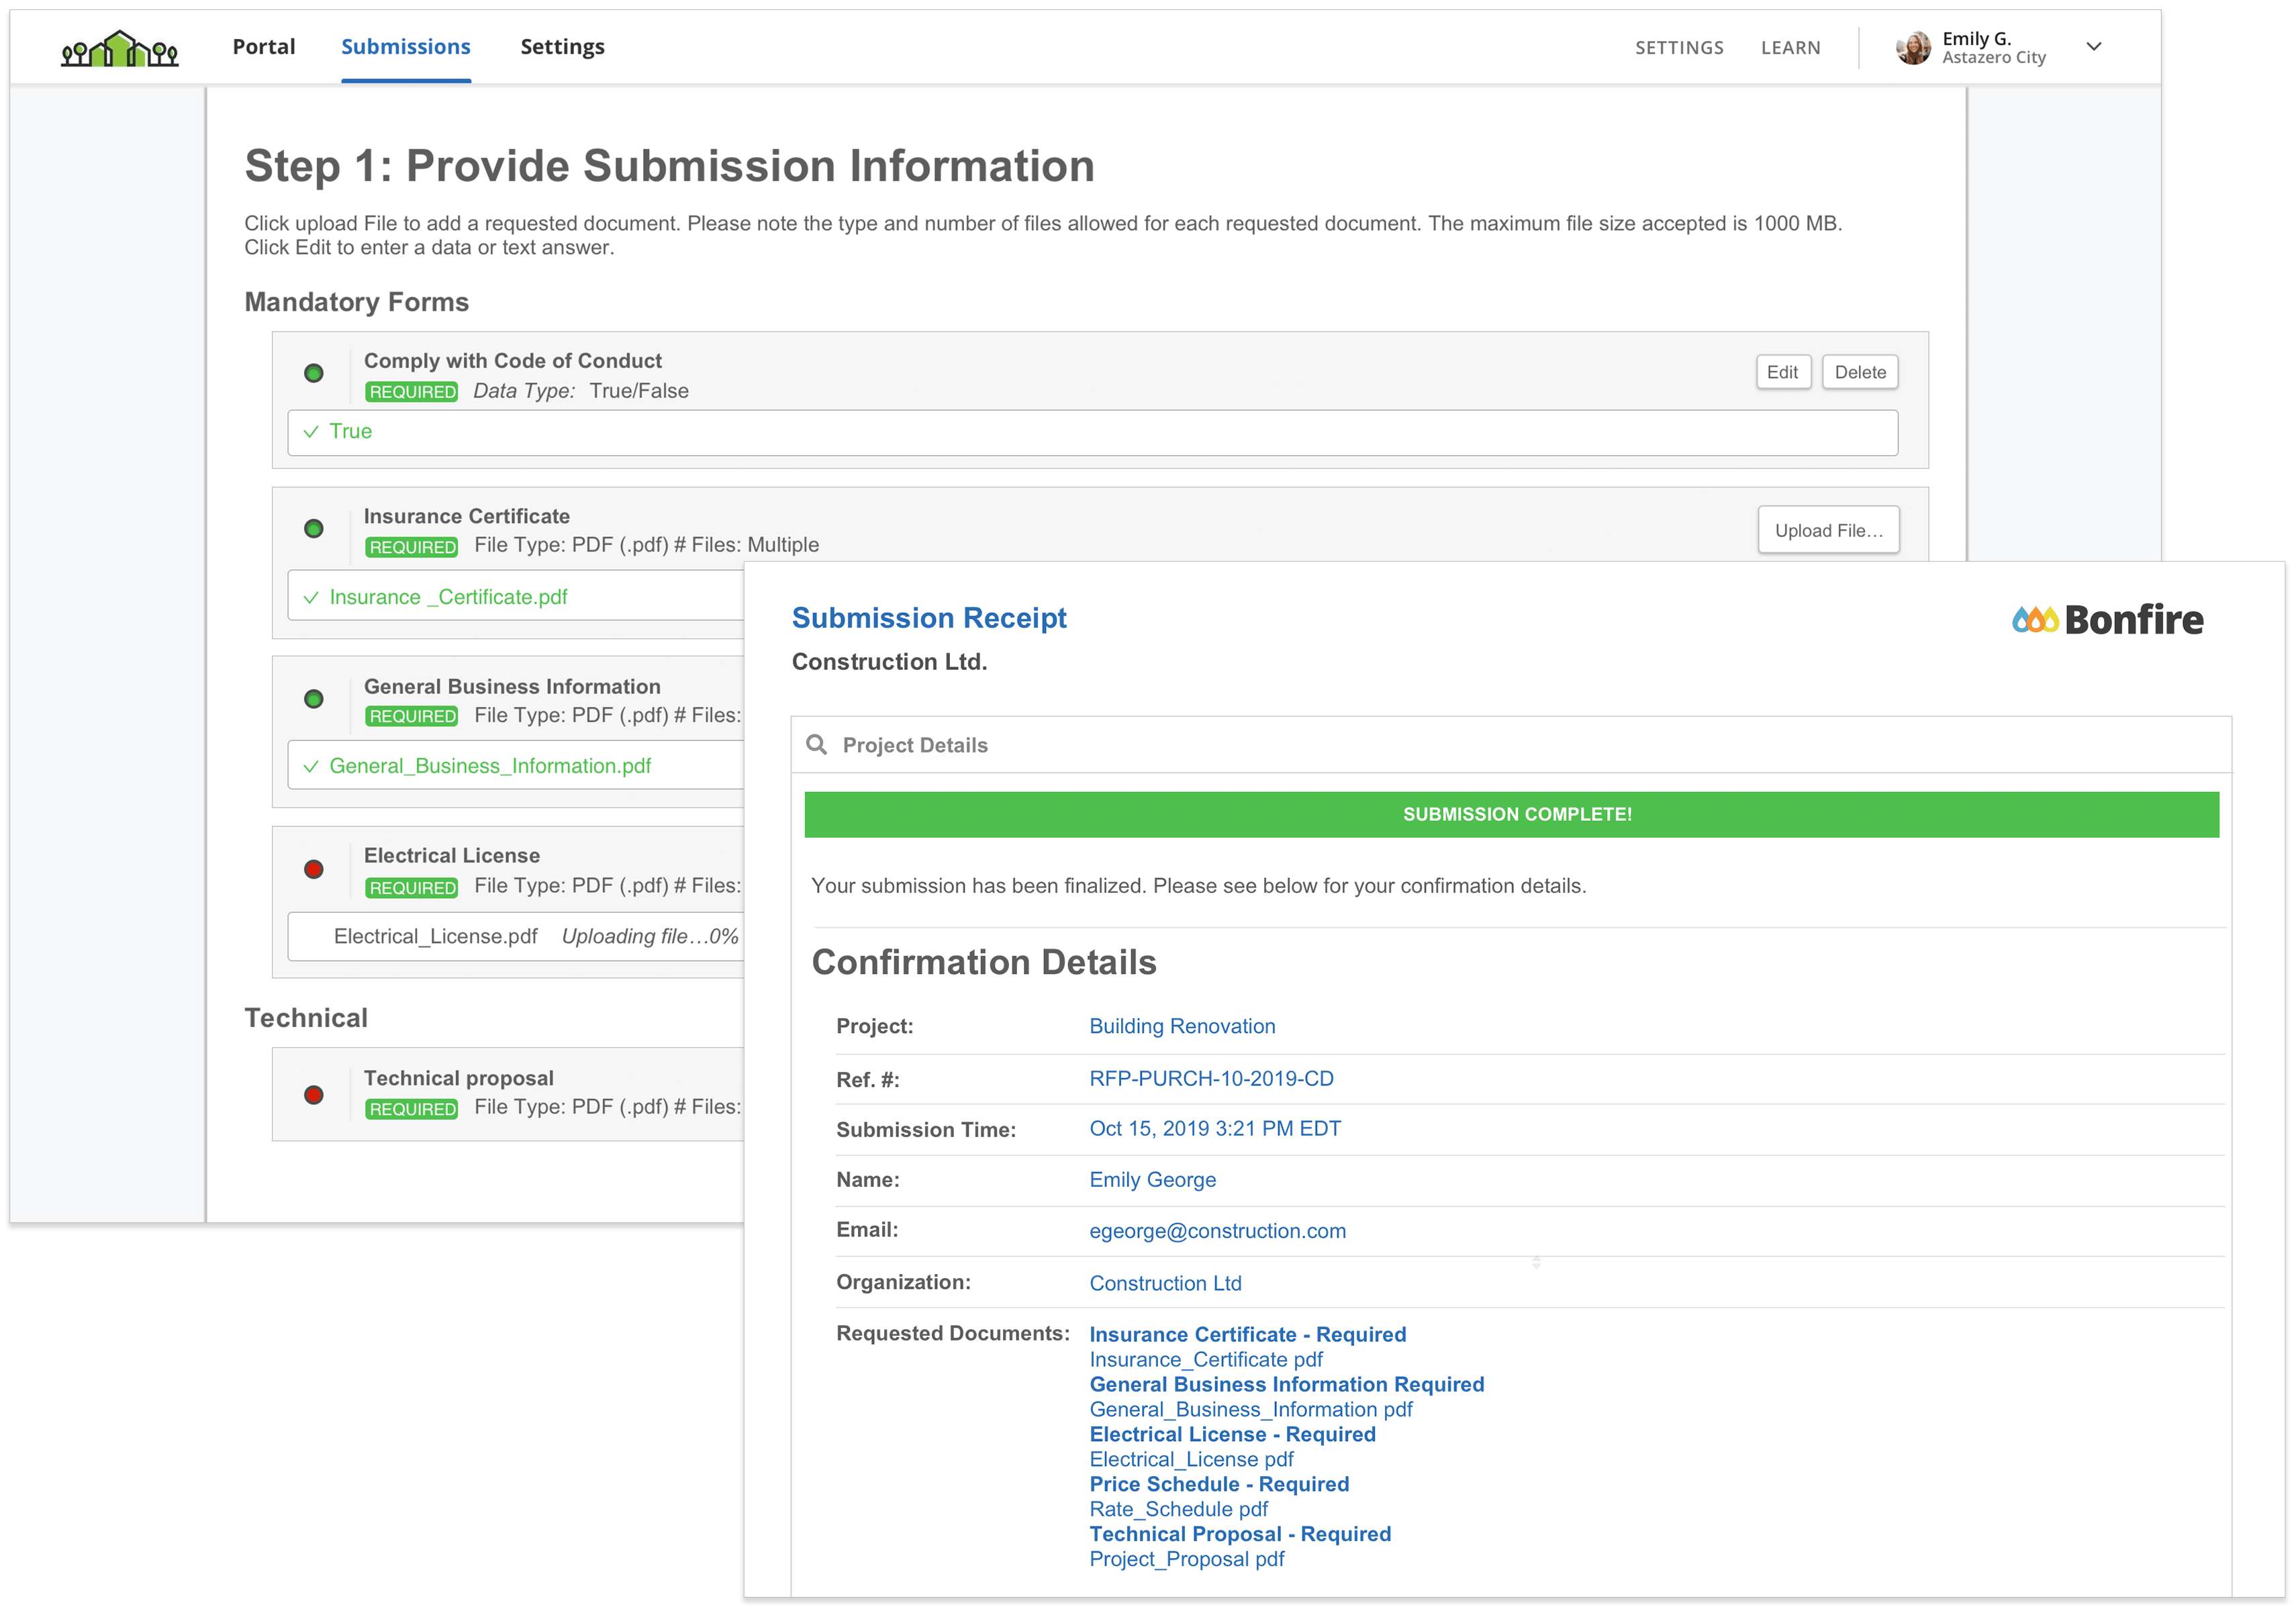Click red status dot for Technical proposal
Viewport: 2296px width, 1611px height.
click(x=314, y=1095)
